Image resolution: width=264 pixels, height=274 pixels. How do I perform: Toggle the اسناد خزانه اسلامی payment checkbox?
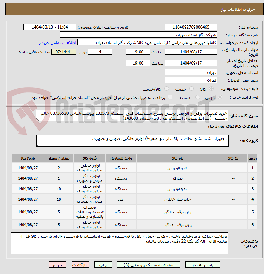(170, 97)
